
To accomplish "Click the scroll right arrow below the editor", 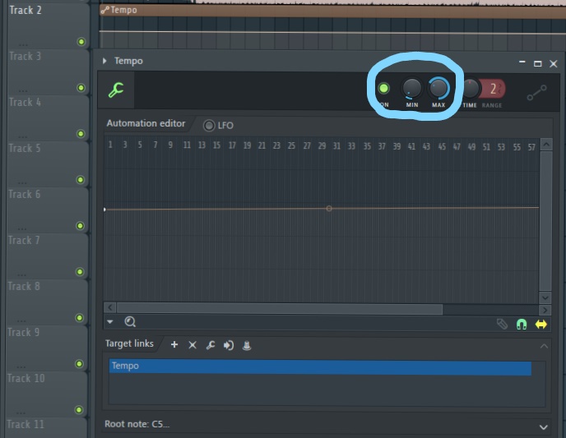I will pos(545,310).
